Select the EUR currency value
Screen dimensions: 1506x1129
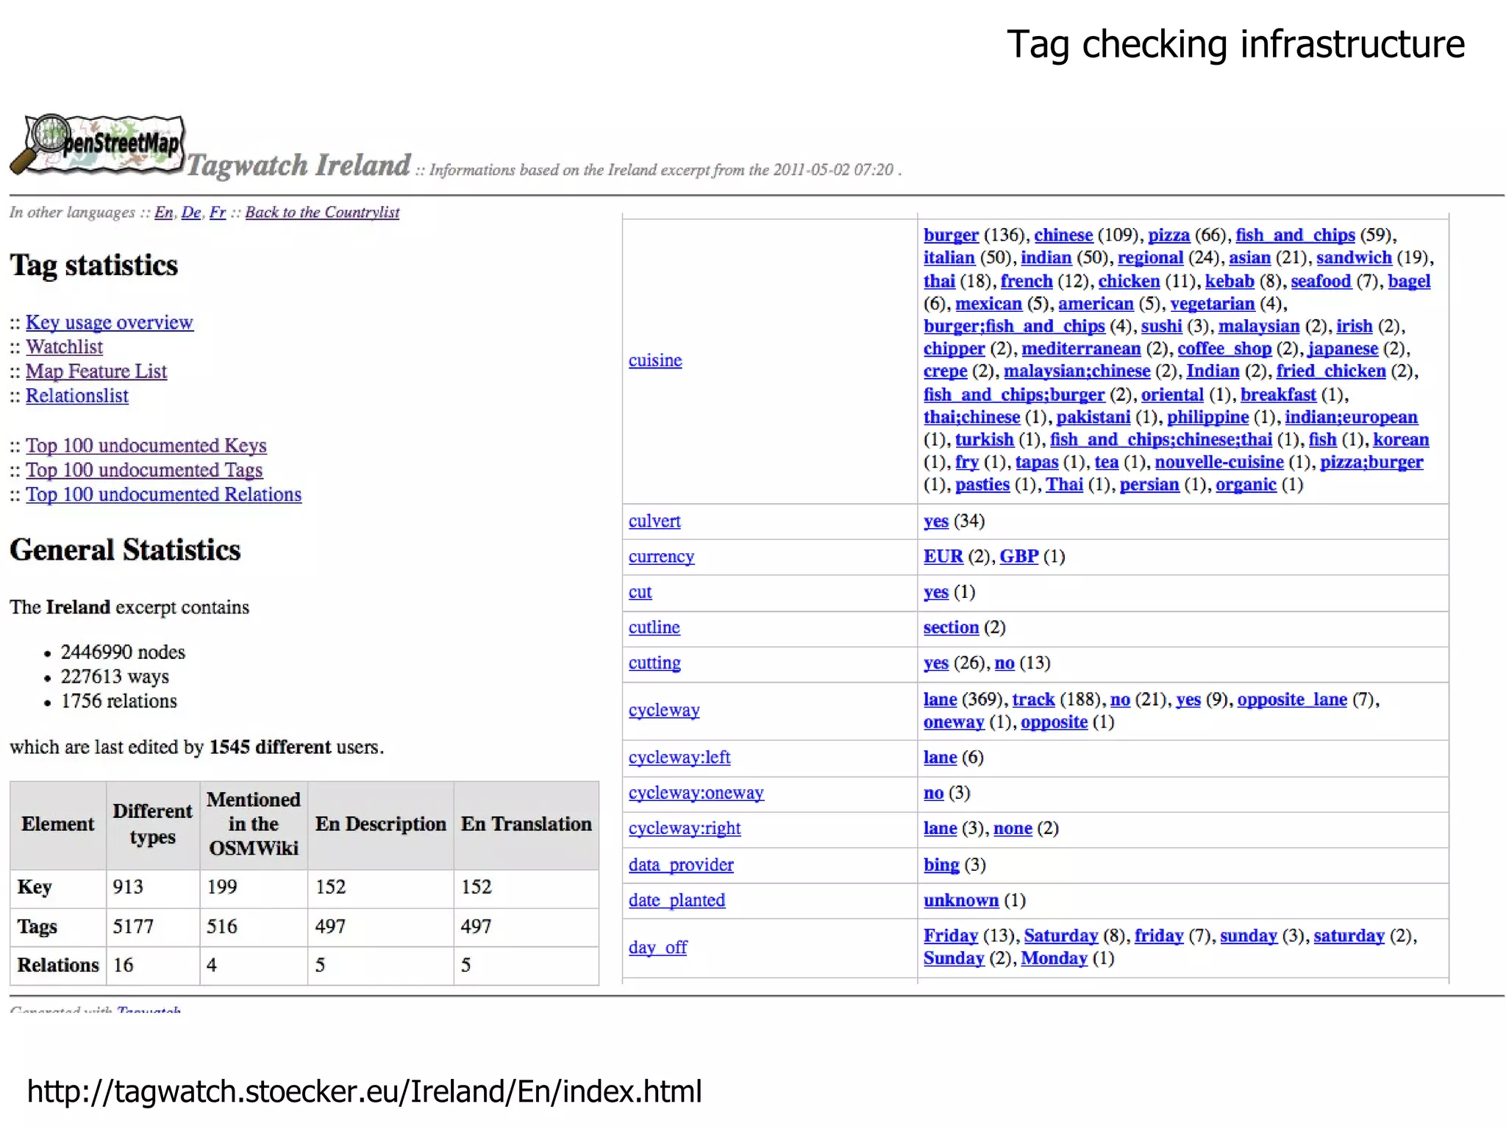click(943, 556)
